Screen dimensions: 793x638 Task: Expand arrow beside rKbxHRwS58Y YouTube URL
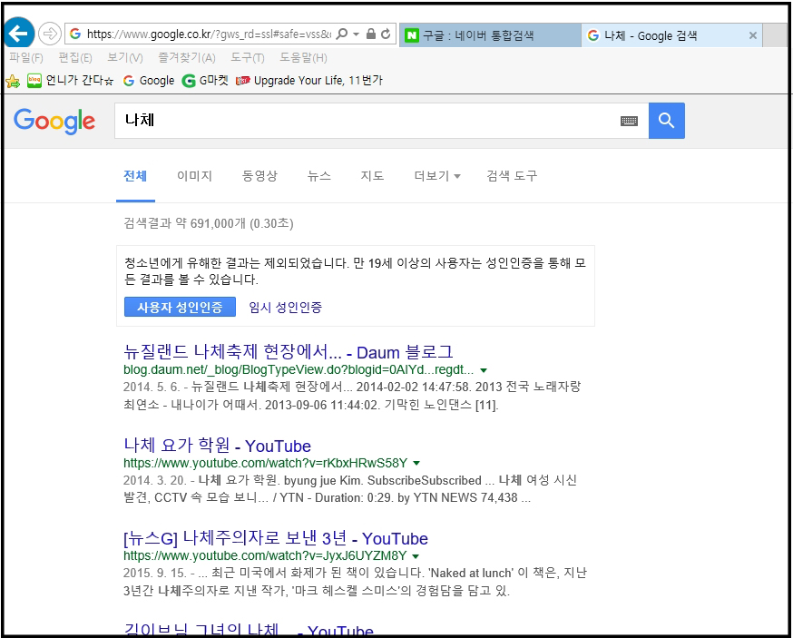(x=416, y=463)
